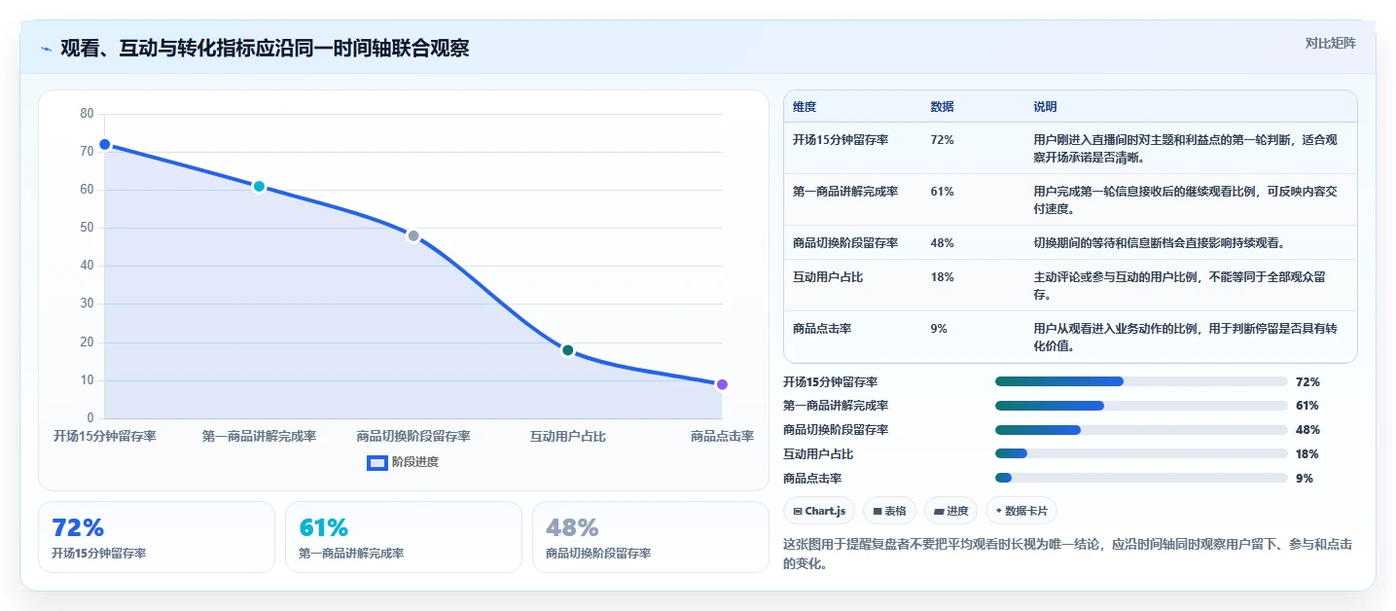Screen dimensions: 1396x611
Task: Click the 72% value in the table
Action: [x=942, y=140]
